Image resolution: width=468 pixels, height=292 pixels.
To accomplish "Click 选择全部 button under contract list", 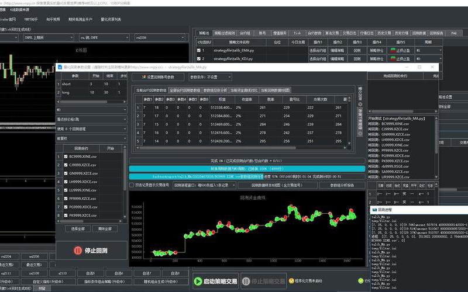I will (78, 229).
